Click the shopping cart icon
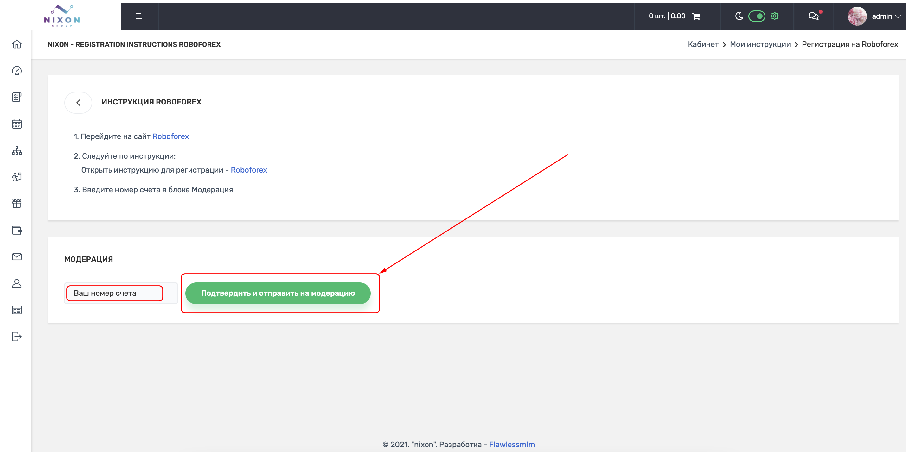 696,16
